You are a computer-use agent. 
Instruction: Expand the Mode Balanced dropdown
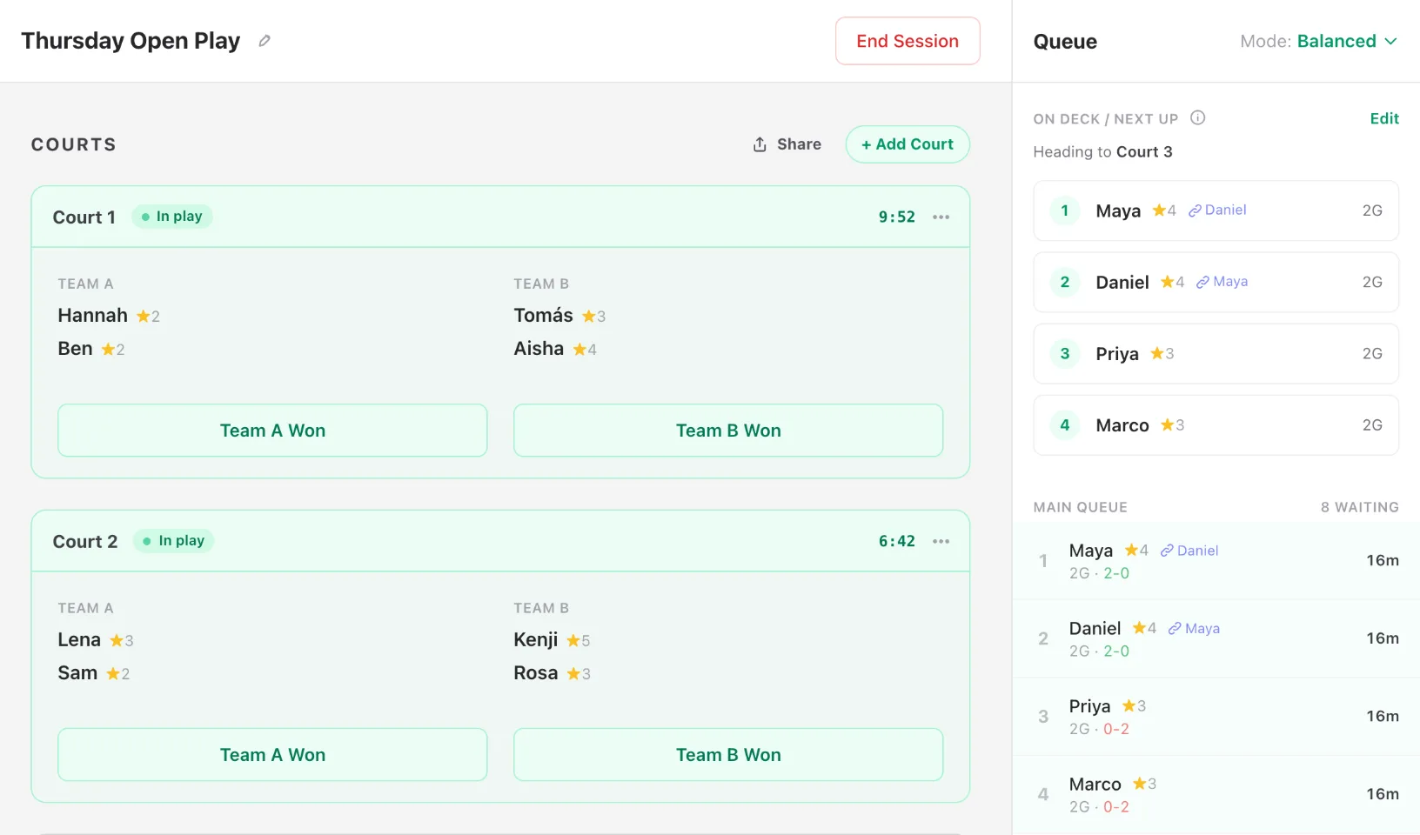point(1318,41)
